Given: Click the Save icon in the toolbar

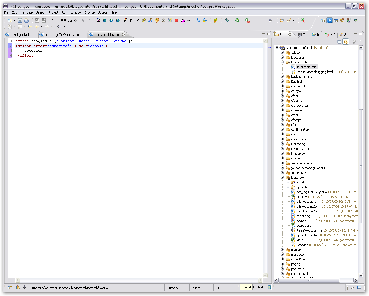Looking at the screenshot, I should tap(20, 20).
